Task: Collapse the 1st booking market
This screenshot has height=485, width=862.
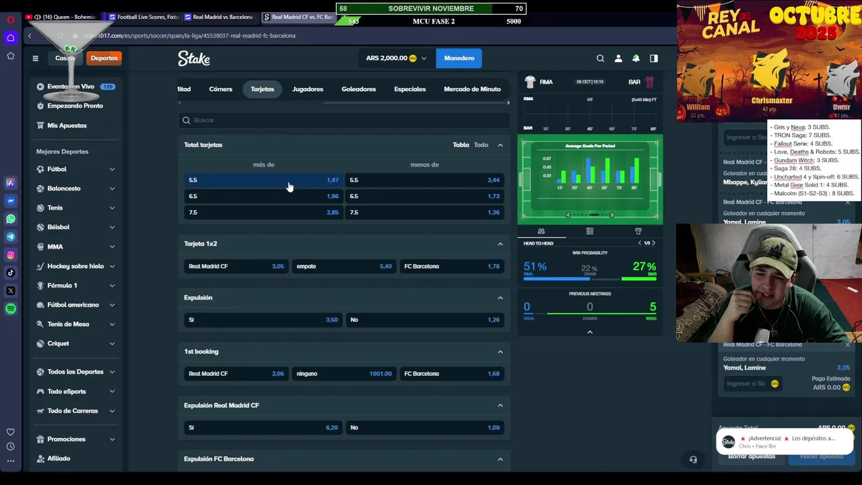Action: pyautogui.click(x=500, y=352)
